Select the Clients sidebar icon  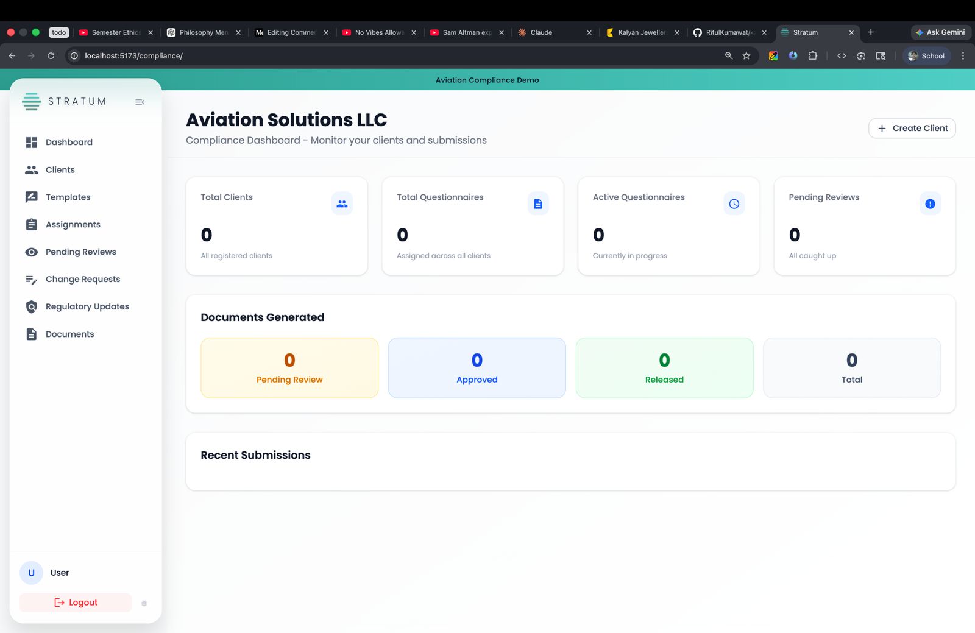(31, 169)
